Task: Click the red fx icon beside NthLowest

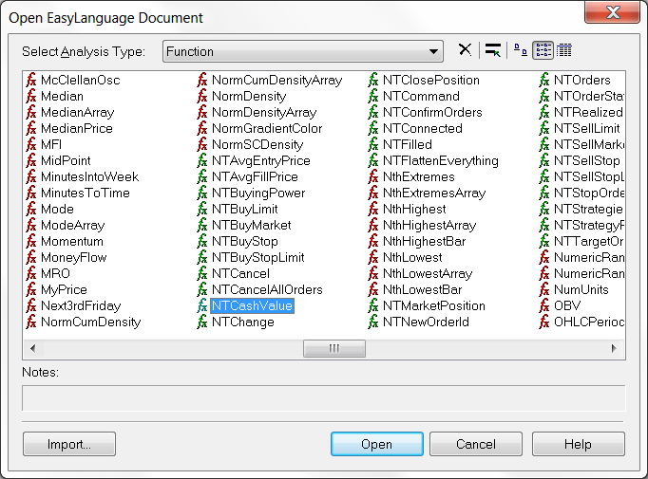Action: click(x=373, y=257)
